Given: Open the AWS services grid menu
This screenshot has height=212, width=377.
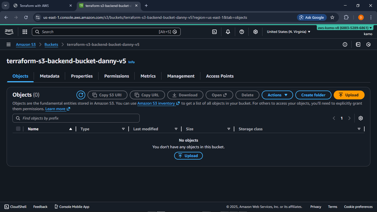Looking at the screenshot, I should 25,32.
